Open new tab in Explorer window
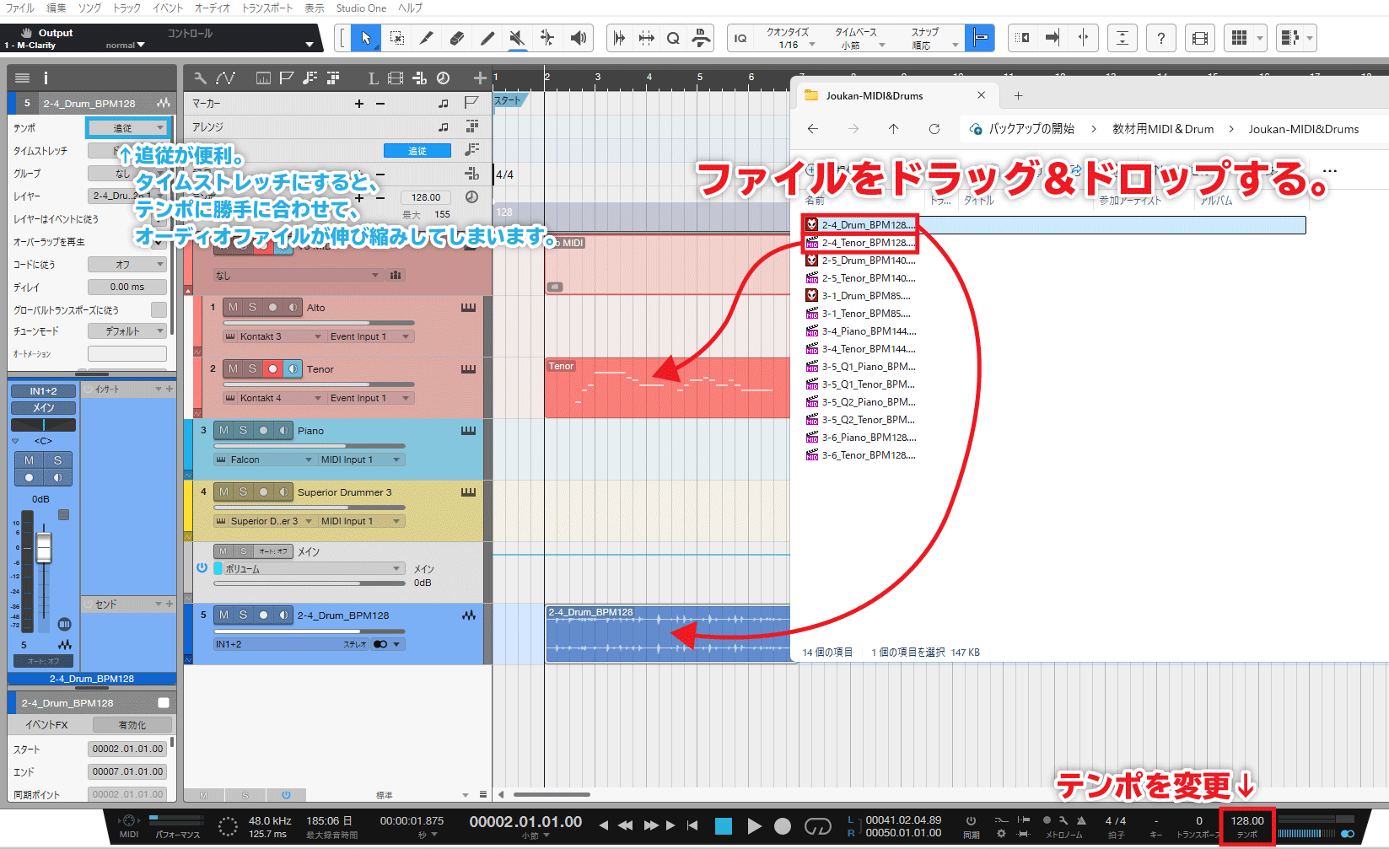Screen dimensions: 1389x849 1018,96
